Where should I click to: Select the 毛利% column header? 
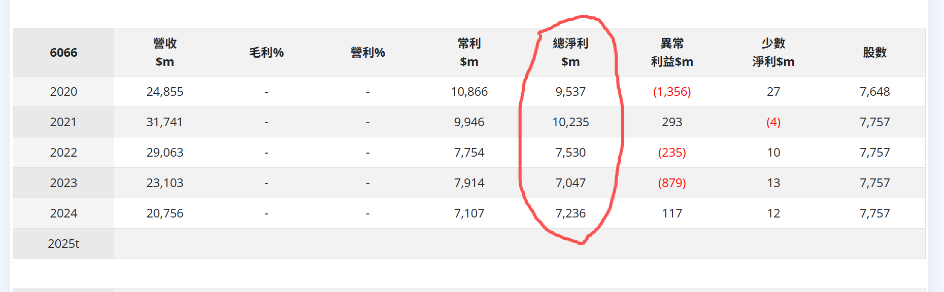[266, 53]
